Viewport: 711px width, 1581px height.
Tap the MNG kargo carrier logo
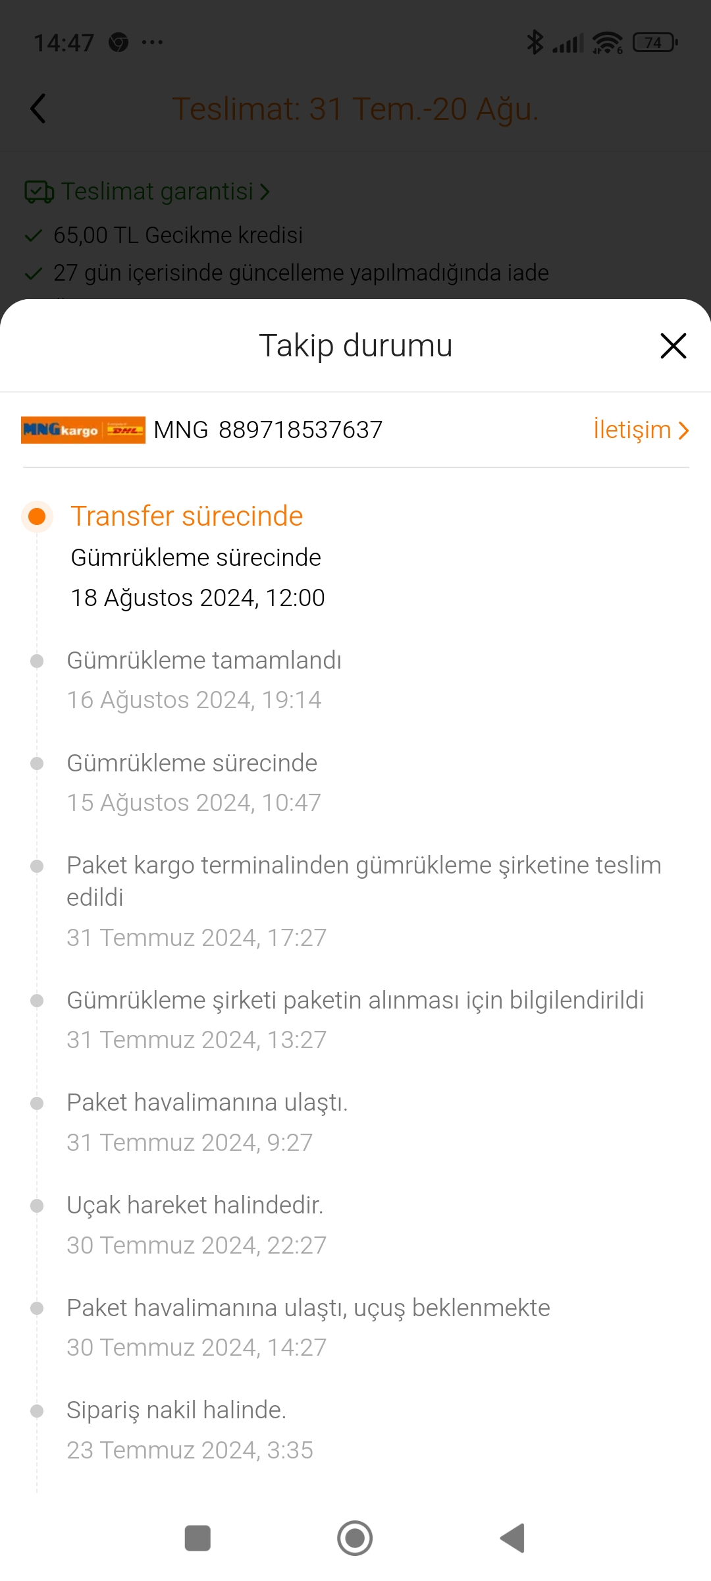point(83,430)
